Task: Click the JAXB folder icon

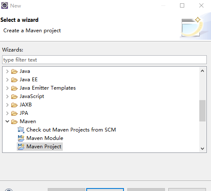Action: (14, 105)
